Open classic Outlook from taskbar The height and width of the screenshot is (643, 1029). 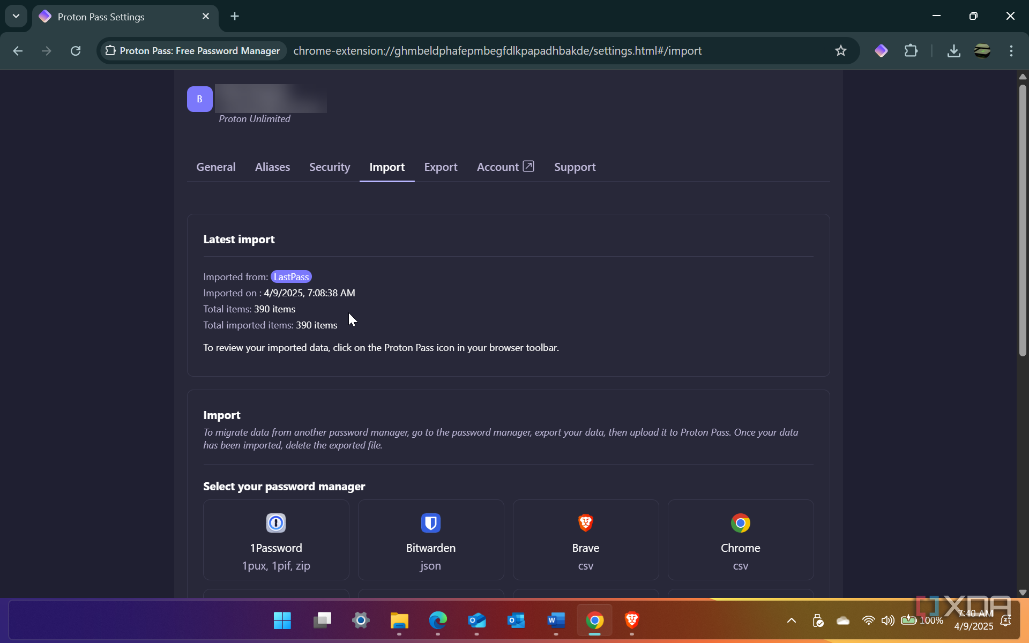coord(516,620)
